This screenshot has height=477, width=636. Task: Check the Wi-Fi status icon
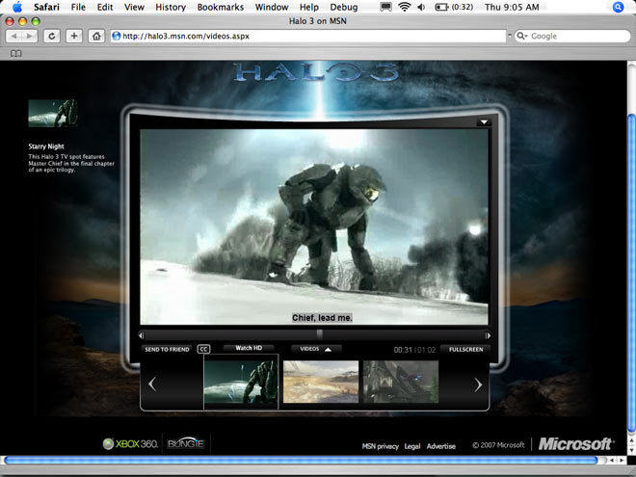(405, 7)
